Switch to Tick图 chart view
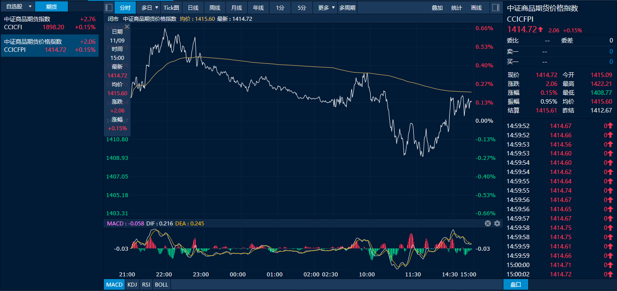The height and width of the screenshot is (291, 617). 171,8
